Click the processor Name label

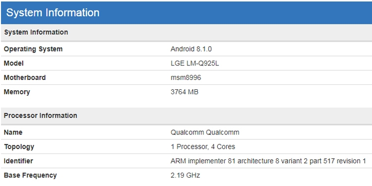[13, 132]
